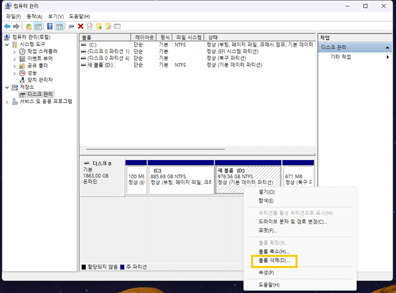Sort by the 형식 column header
Viewport: 396px width, 293px height.
click(164, 37)
